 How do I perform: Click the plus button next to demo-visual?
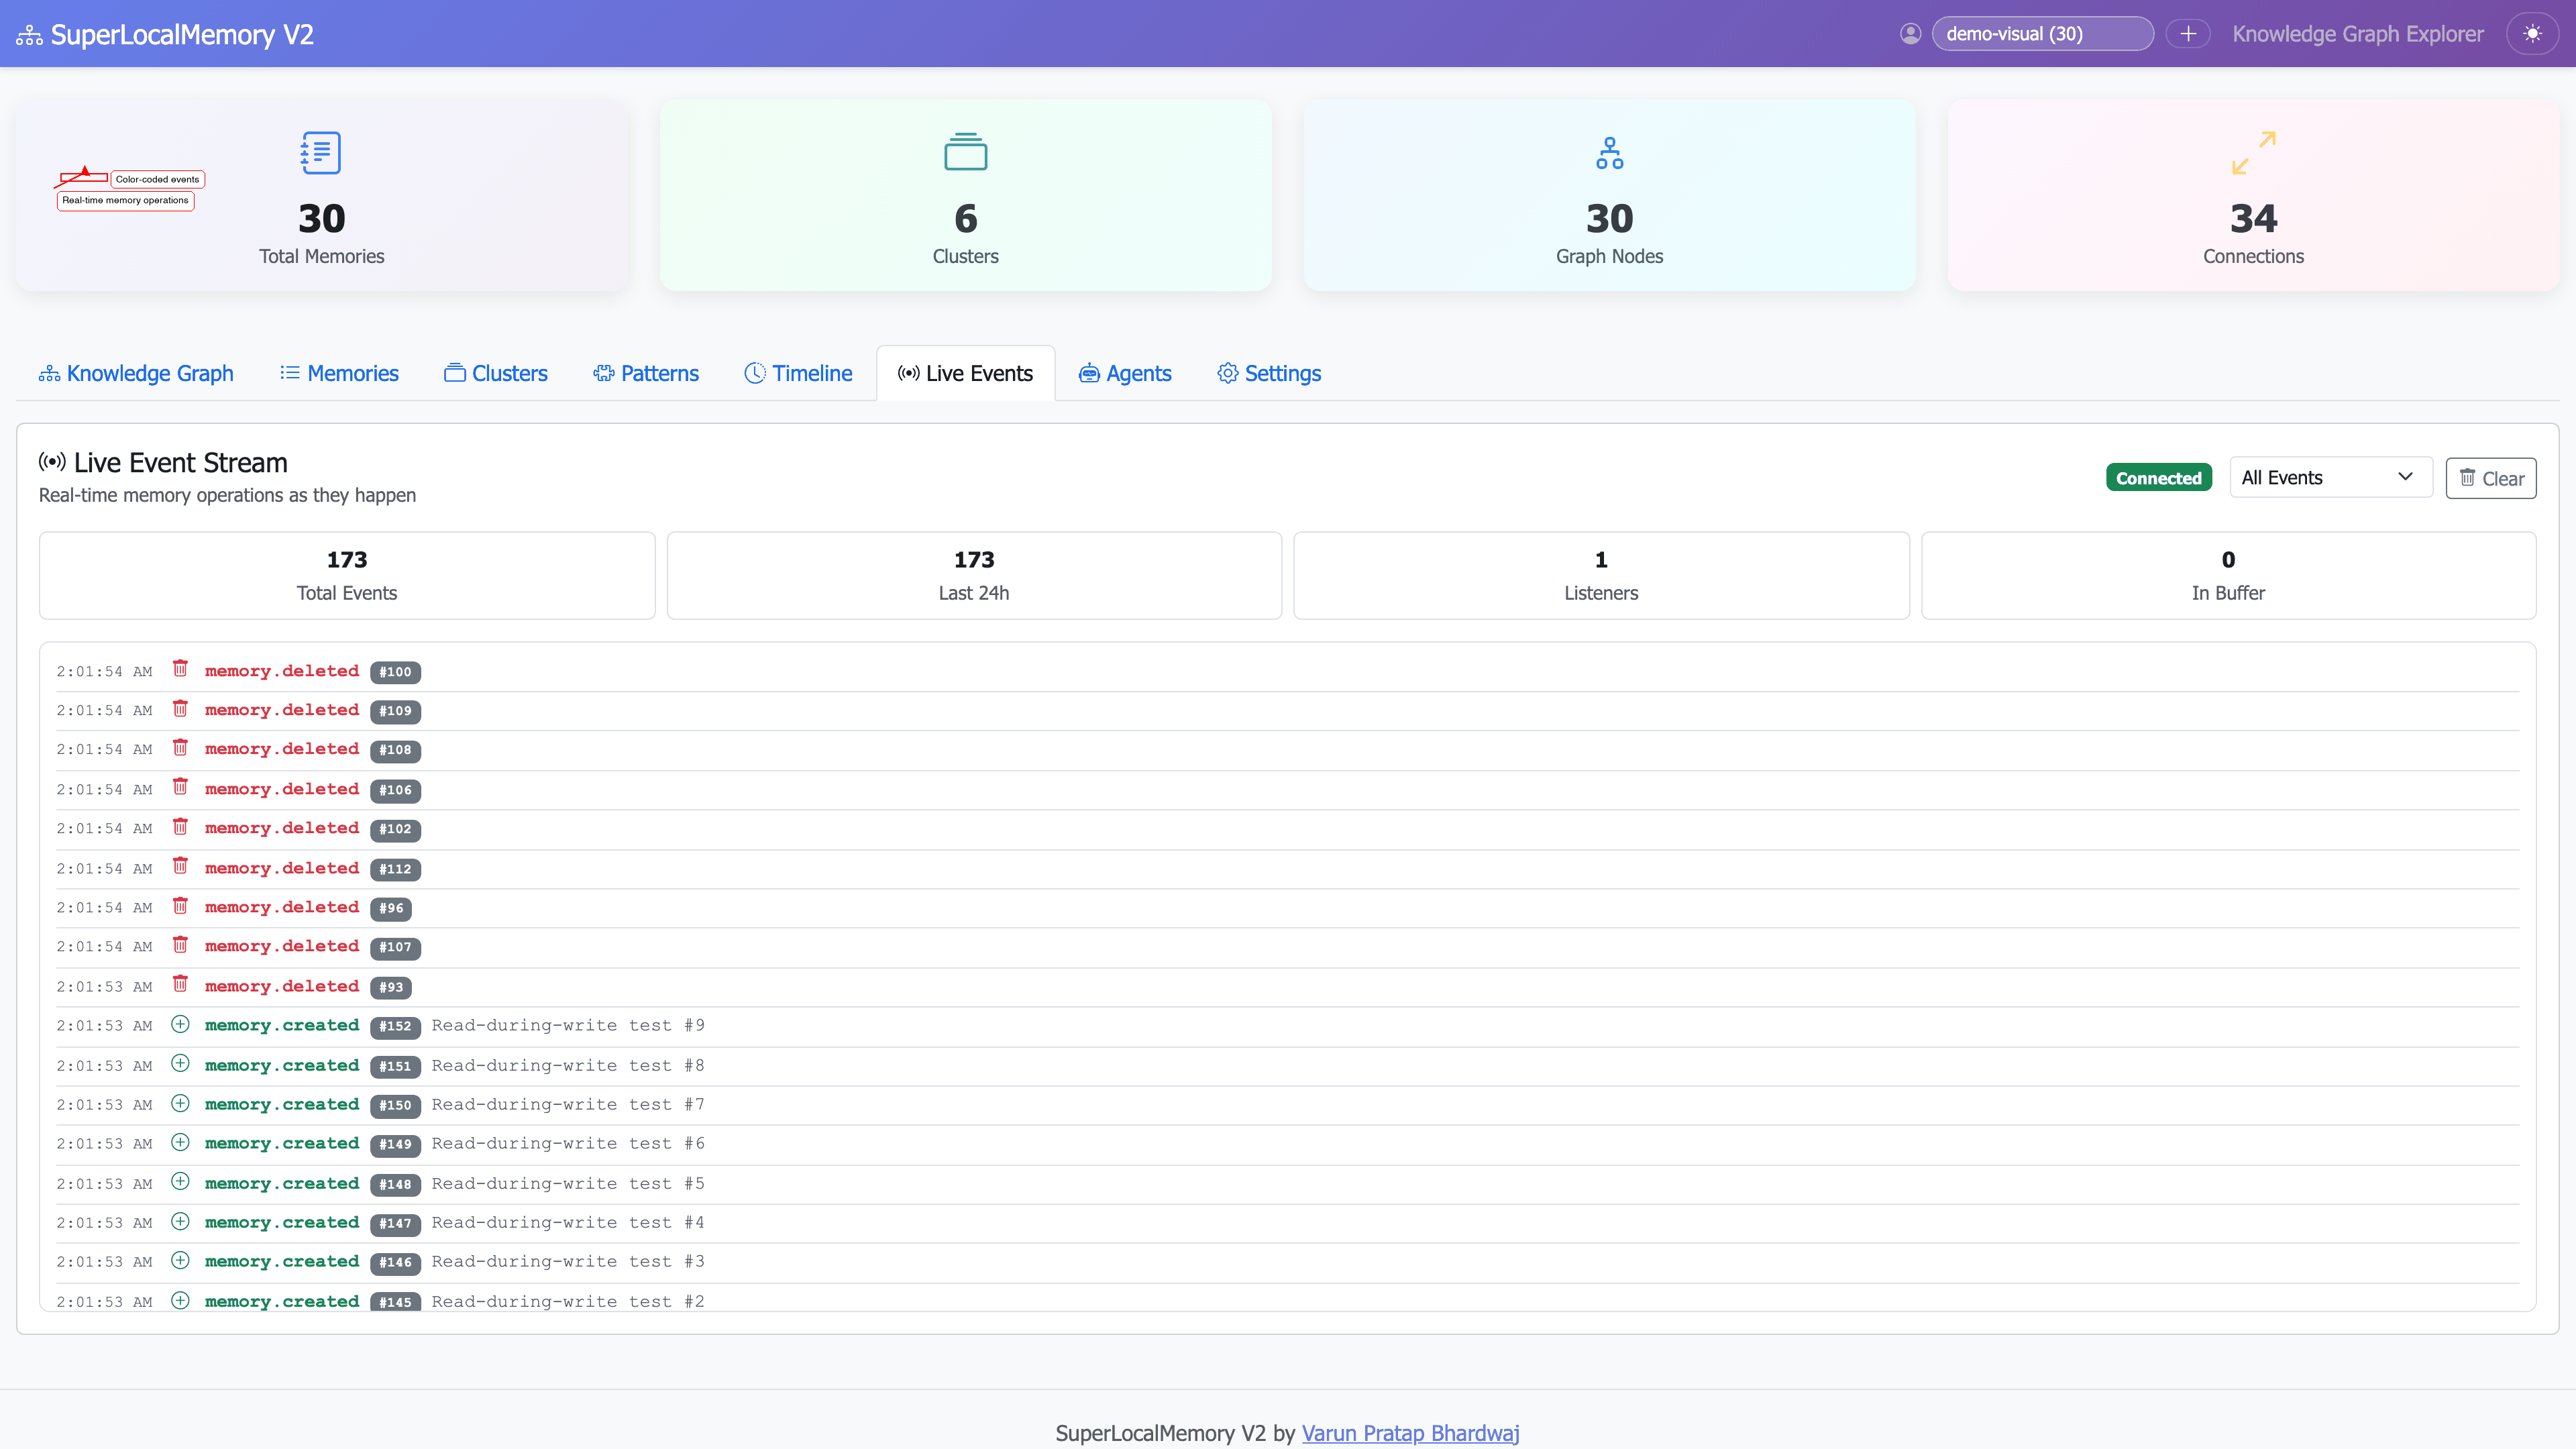[x=2189, y=33]
